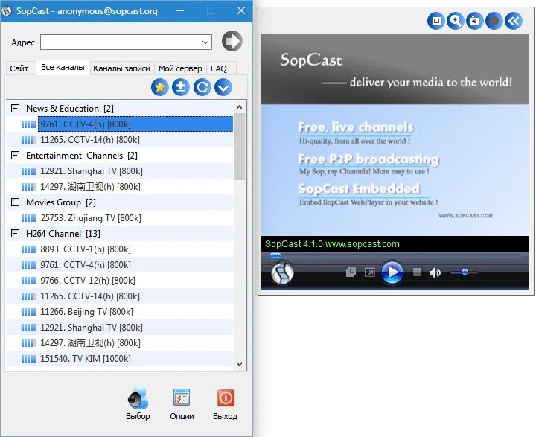Select 11265. CCTV-14(h) under H264 Channel

[120, 296]
